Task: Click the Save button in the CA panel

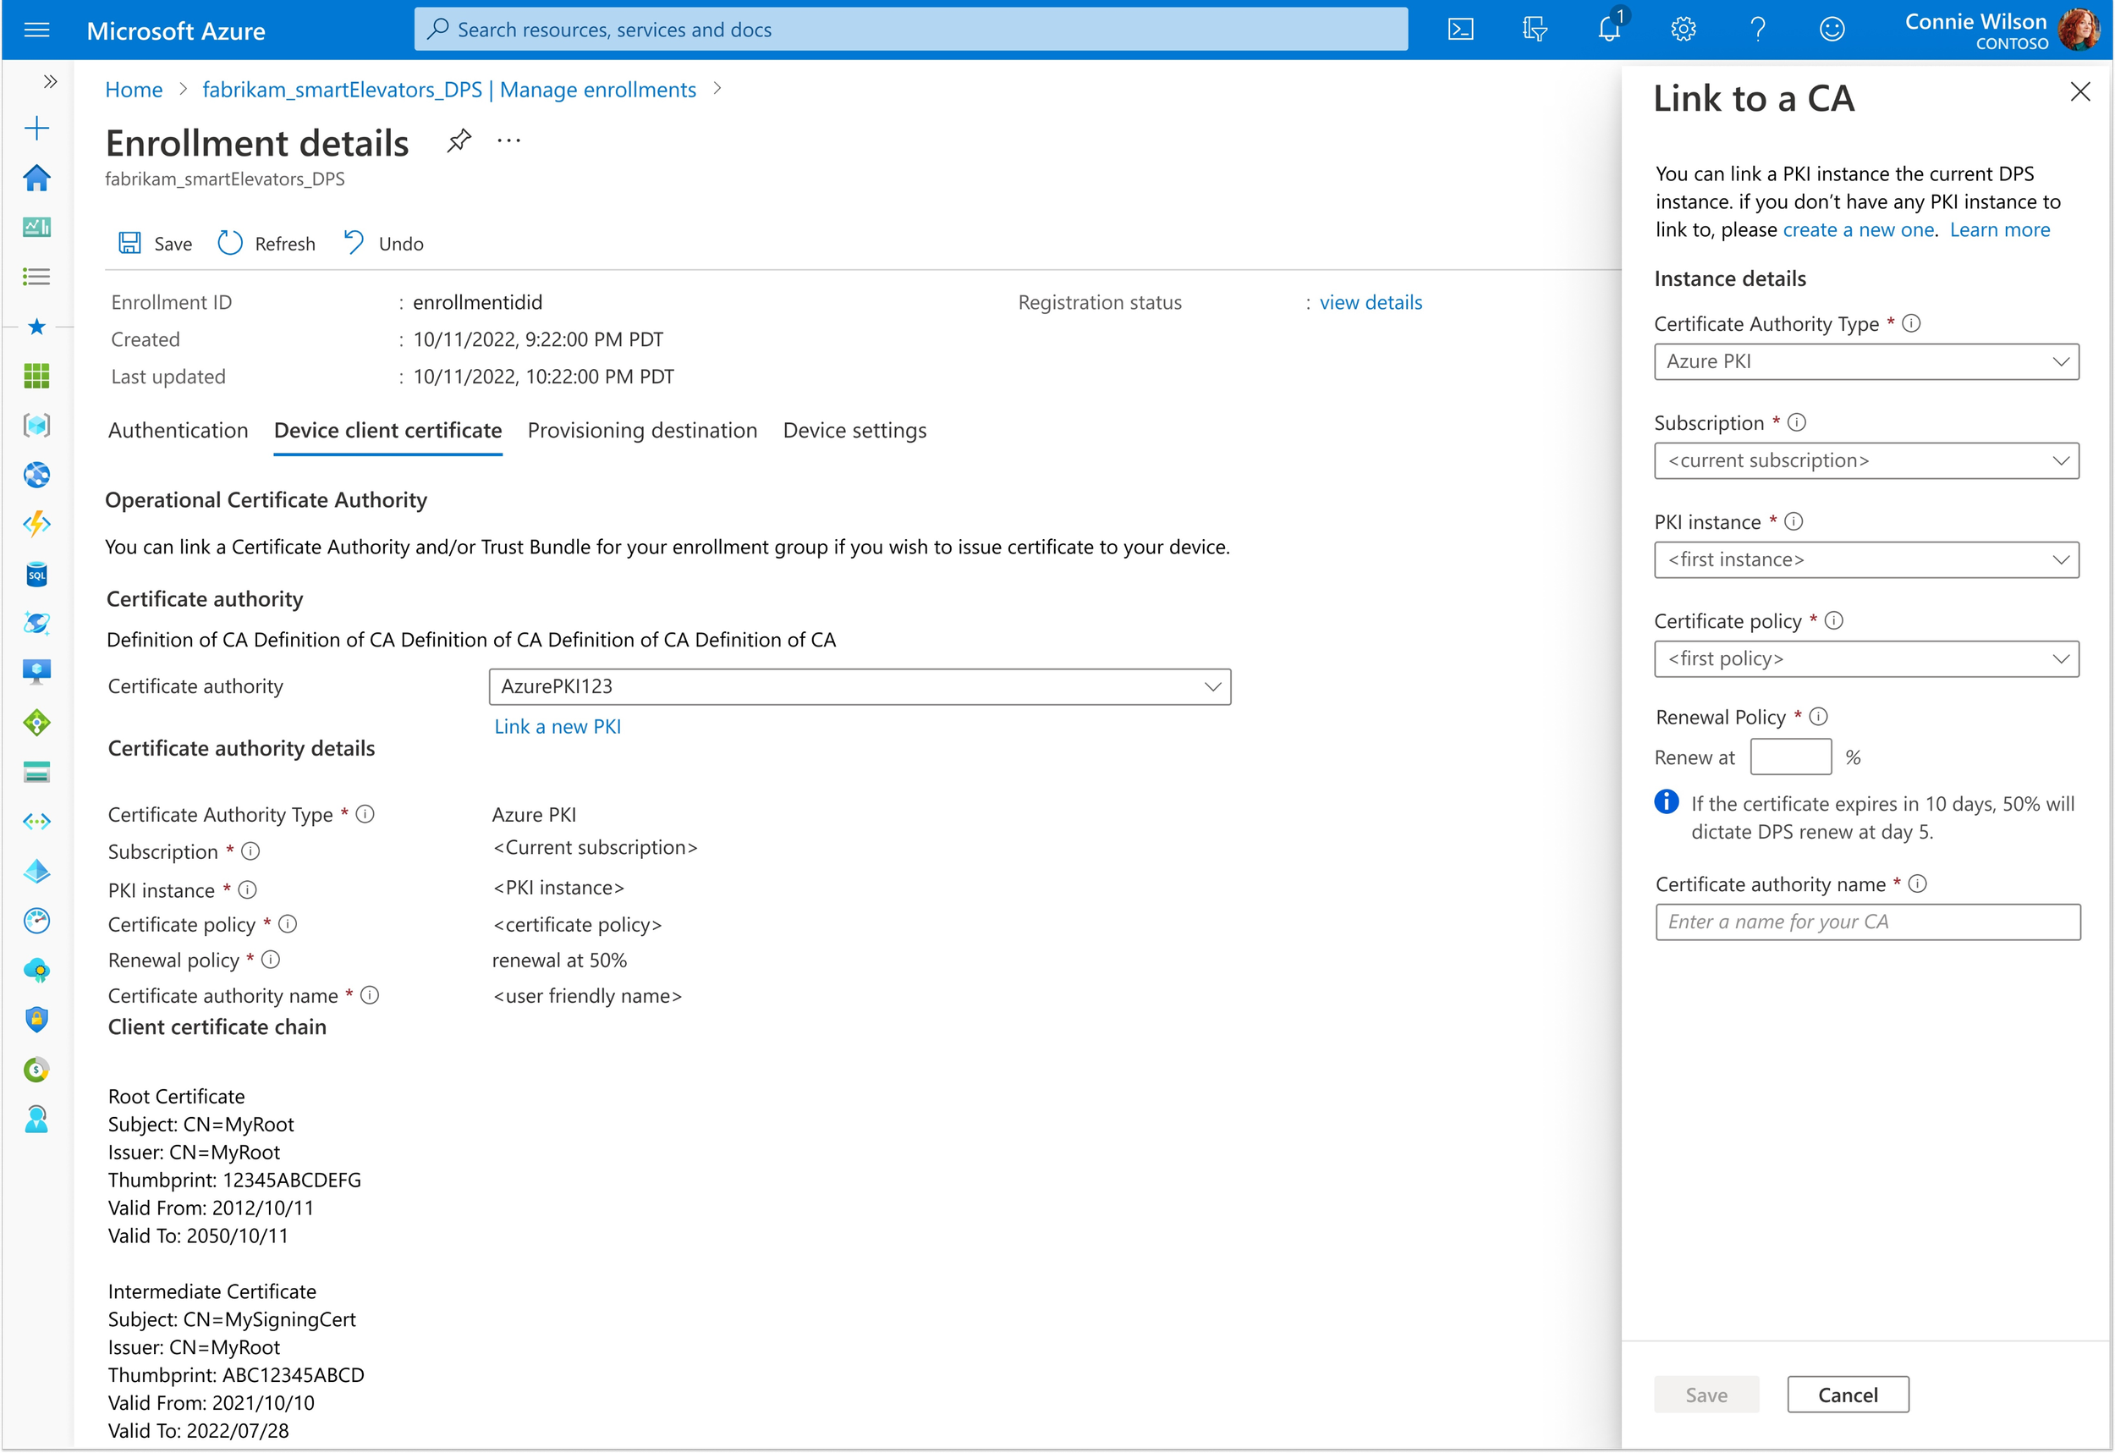Action: tap(1706, 1395)
